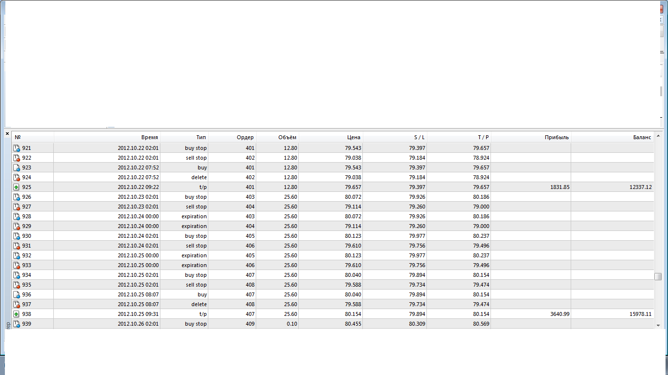The width and height of the screenshot is (668, 375).
Task: Sort by the Тип column header
Action: pos(184,138)
